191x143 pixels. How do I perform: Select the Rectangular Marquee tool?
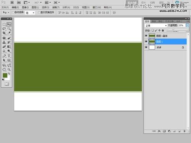click(4, 24)
